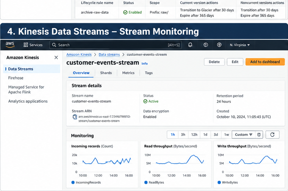The image size is (288, 191).
Task: Click the October 10, 2024 created date
Action: [244, 117]
